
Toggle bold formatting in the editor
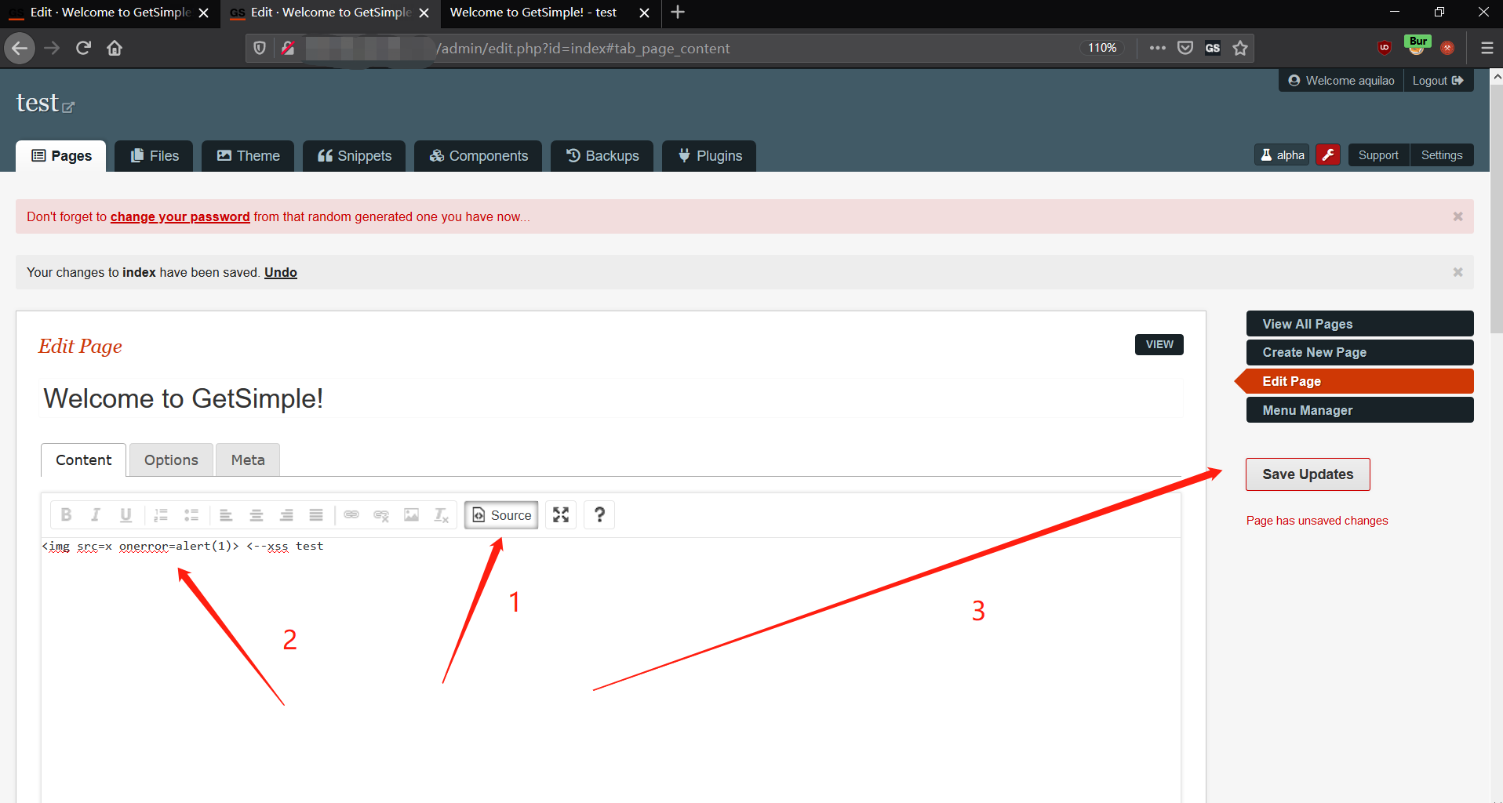pos(66,514)
